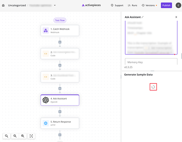
Task: Edit the Ask Assistant step name pencil
Action: click(x=143, y=17)
